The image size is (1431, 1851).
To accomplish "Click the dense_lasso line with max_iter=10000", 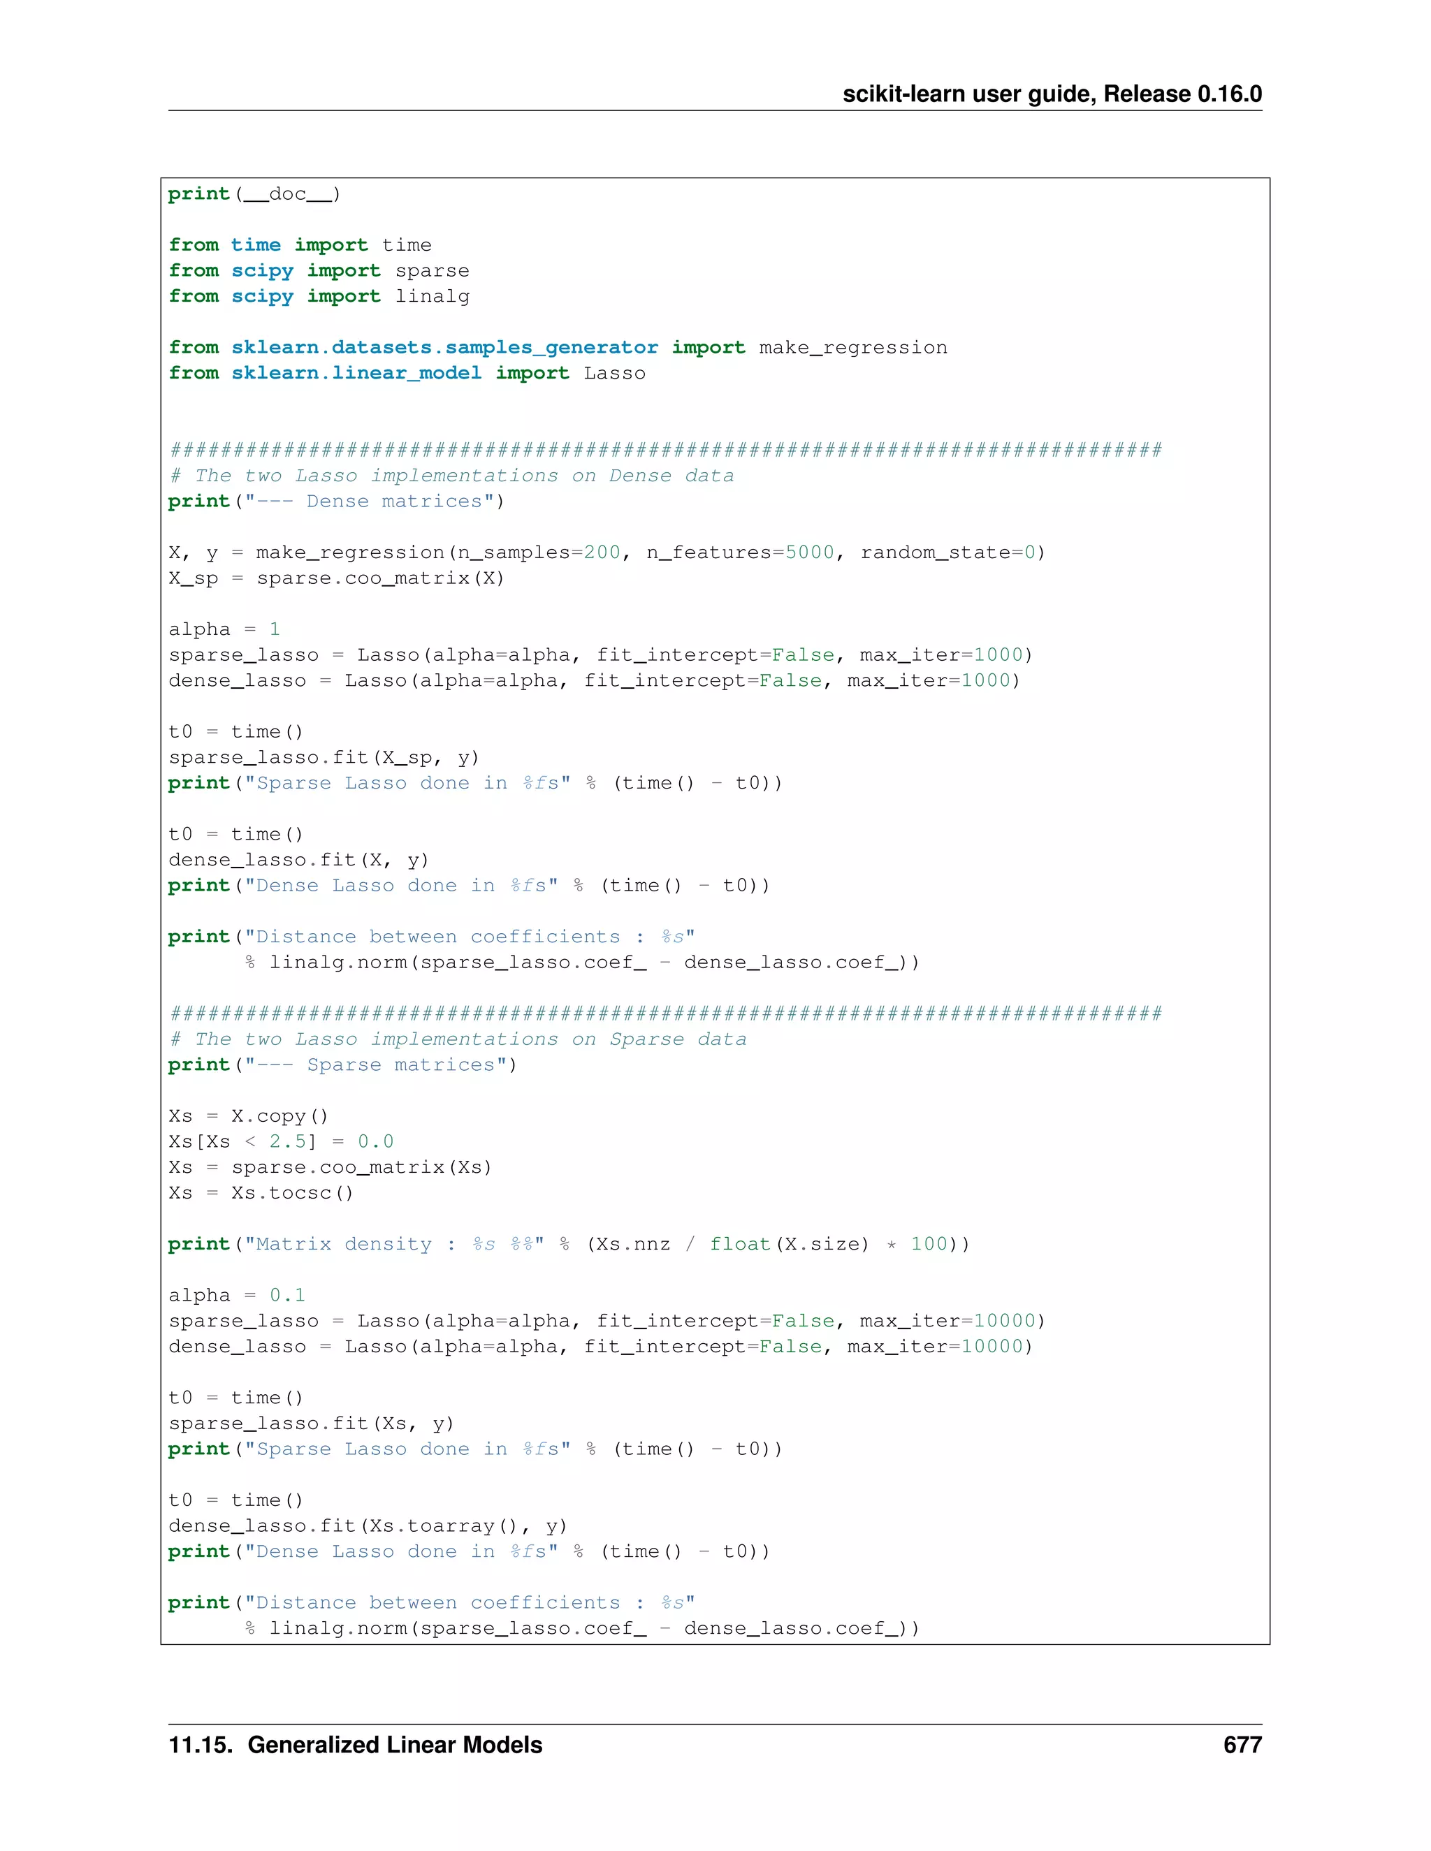I will click(x=601, y=1347).
